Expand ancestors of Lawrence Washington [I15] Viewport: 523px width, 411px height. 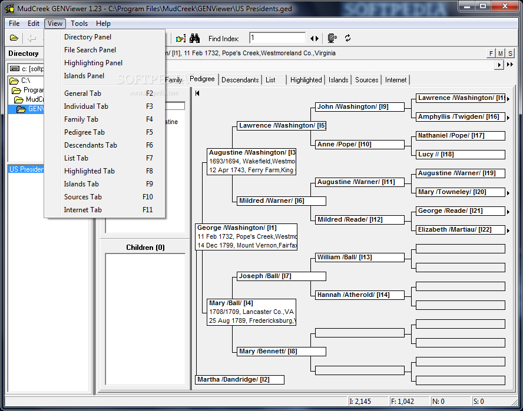coord(508,99)
